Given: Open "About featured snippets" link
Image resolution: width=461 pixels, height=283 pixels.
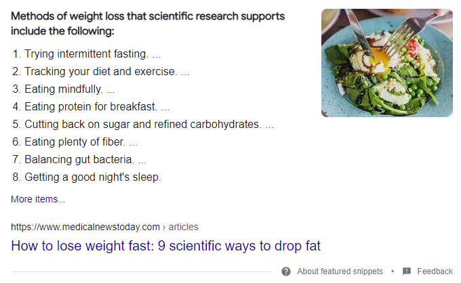Looking at the screenshot, I should click(340, 271).
